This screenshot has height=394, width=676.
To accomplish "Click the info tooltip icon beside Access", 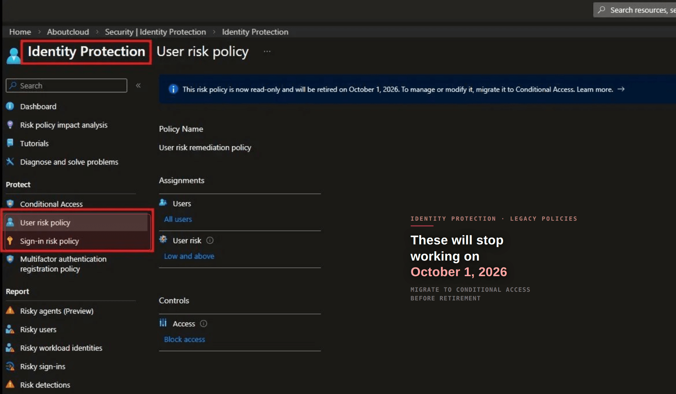I will tap(204, 324).
